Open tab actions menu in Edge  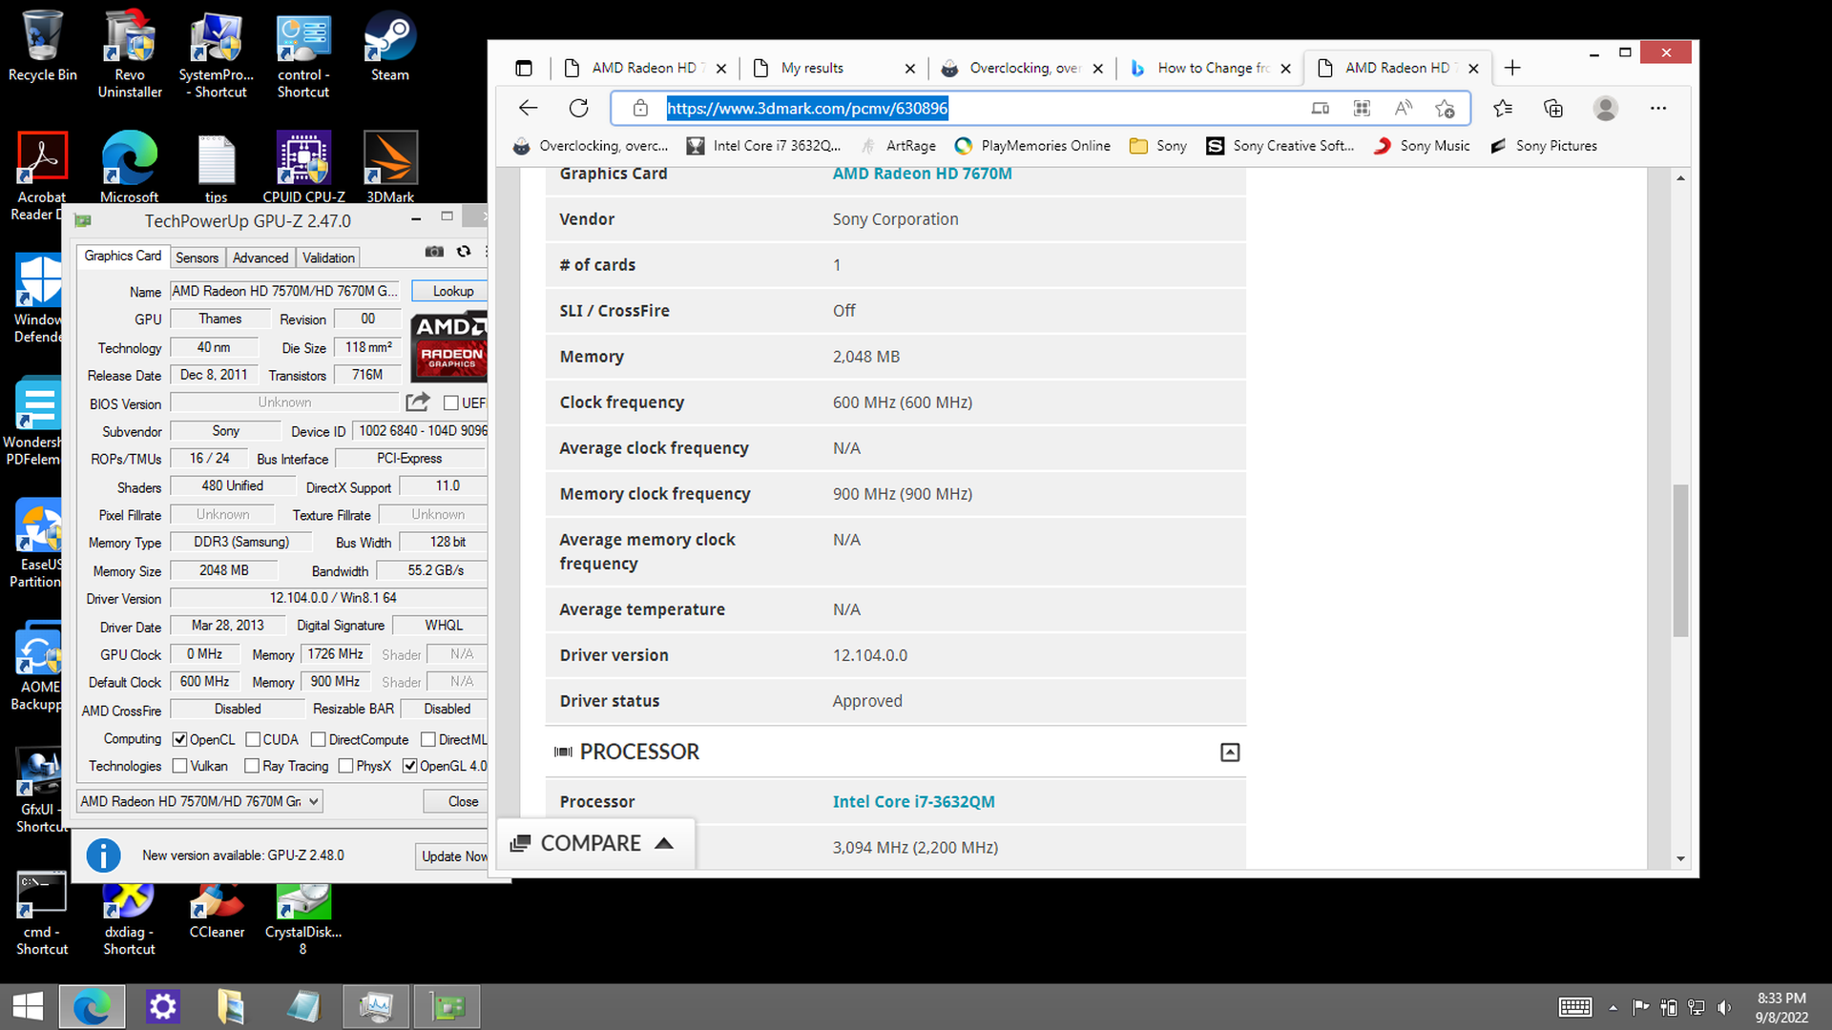(x=524, y=68)
